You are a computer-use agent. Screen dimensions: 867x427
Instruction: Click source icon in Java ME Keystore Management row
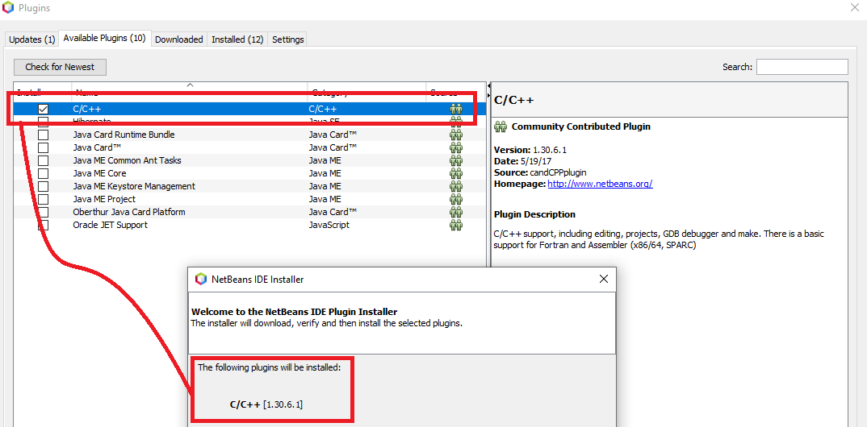(x=456, y=186)
